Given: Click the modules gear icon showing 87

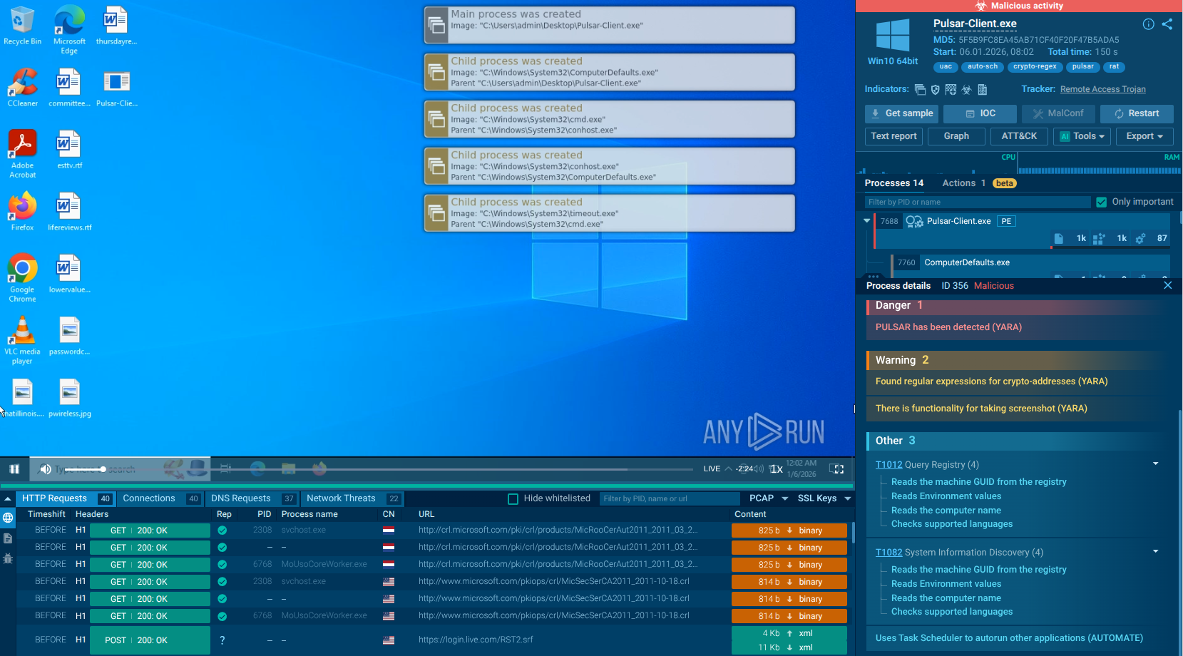Looking at the screenshot, I should click(x=1140, y=238).
